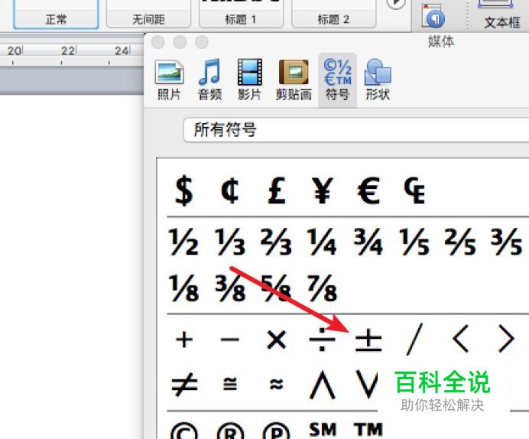Insert the cent sign symbol
Screen dimensions: 529x439
230,190
